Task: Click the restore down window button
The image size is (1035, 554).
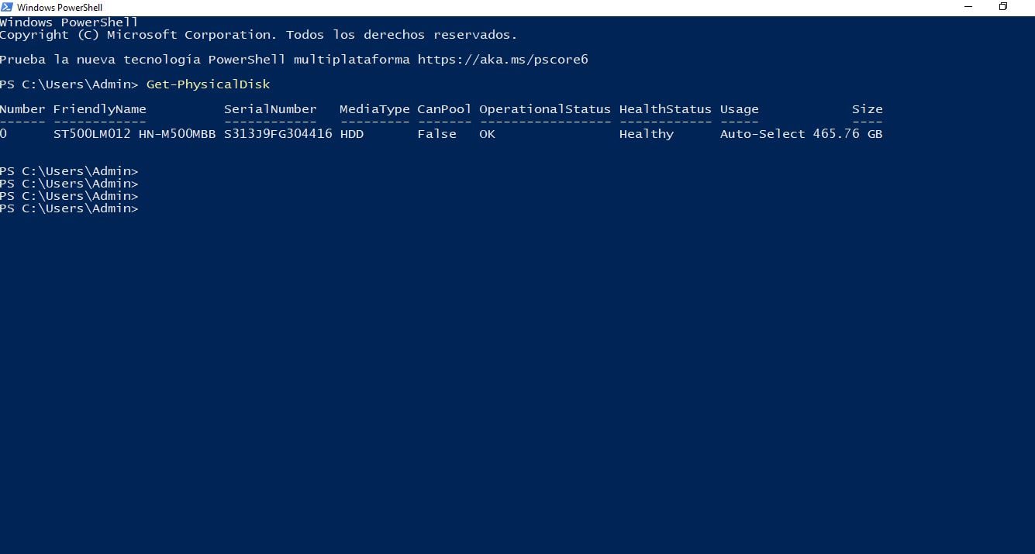Action: coord(1002,7)
